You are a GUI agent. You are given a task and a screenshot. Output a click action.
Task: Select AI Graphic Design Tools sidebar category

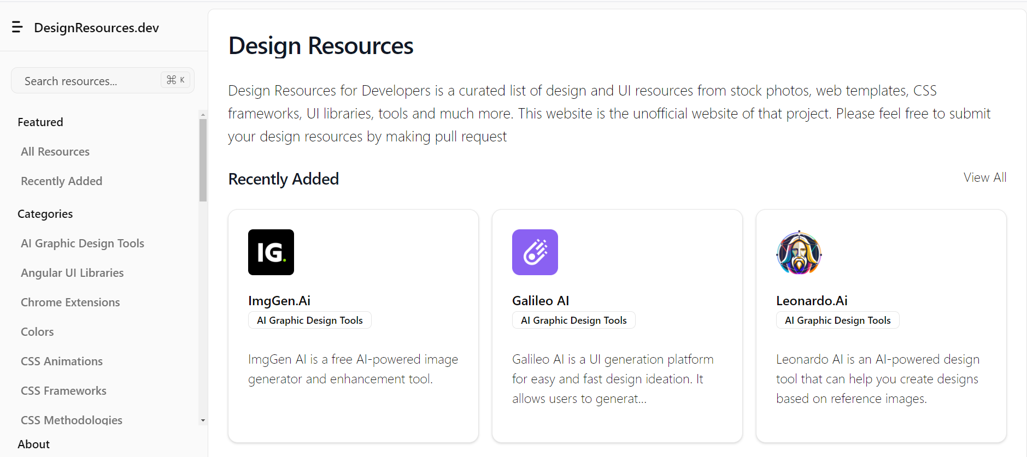click(83, 244)
